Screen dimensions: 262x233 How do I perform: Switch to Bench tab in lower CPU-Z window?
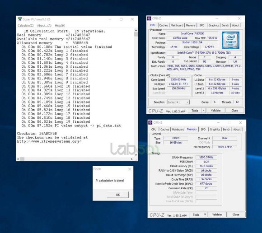pos(226,129)
